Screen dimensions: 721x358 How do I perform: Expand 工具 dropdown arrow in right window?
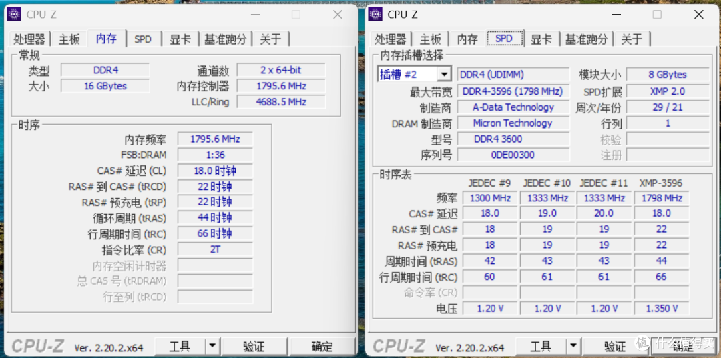pos(573,347)
